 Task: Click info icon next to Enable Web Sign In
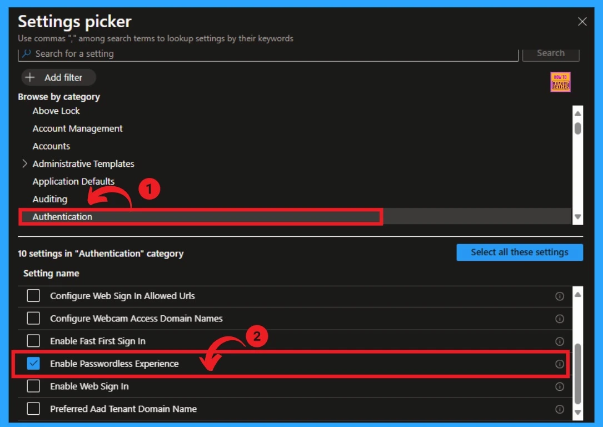point(560,386)
